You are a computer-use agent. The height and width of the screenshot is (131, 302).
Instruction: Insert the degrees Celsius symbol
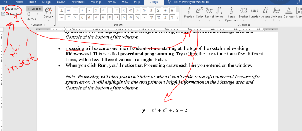point(157,17)
